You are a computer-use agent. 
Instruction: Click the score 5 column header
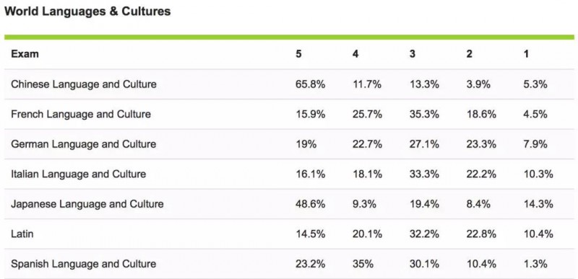[x=298, y=54]
